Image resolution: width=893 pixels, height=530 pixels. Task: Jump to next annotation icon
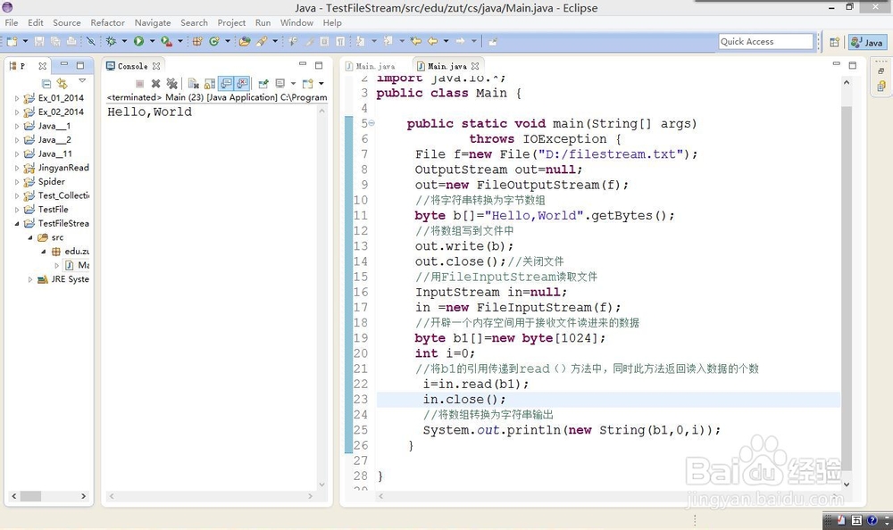click(x=361, y=41)
